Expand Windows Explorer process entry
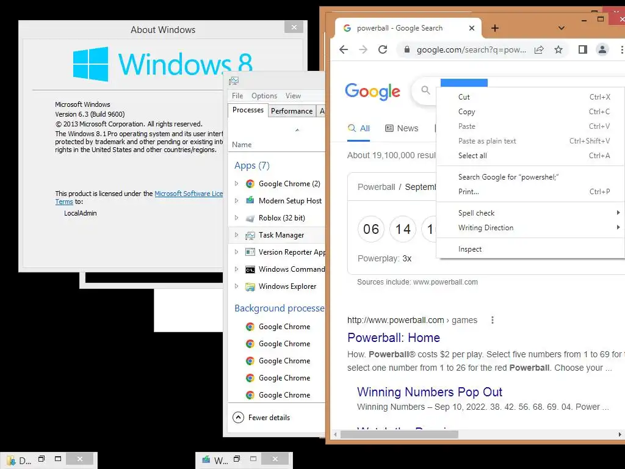625x469 pixels. point(236,286)
